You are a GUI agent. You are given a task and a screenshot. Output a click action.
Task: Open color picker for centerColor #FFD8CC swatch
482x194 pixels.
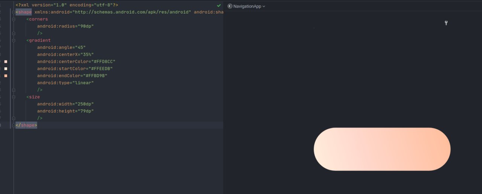tap(6, 61)
